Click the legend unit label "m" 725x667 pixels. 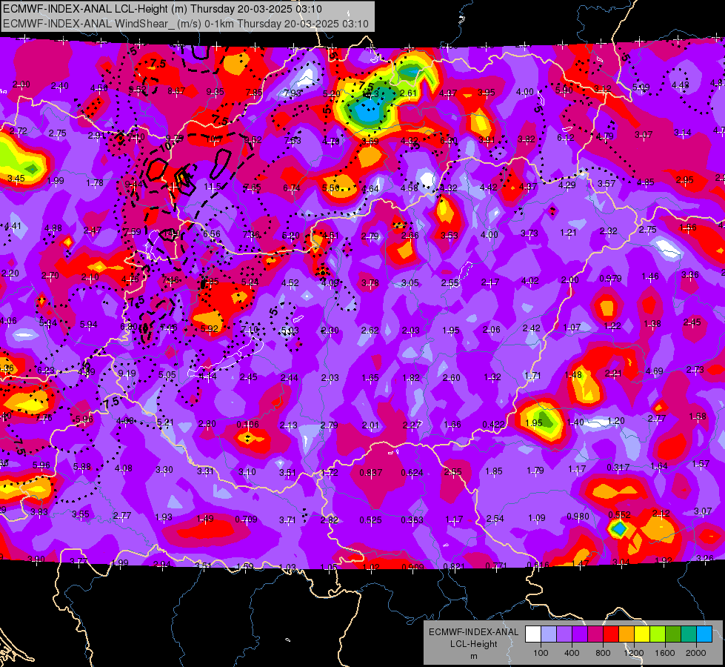coord(473,656)
